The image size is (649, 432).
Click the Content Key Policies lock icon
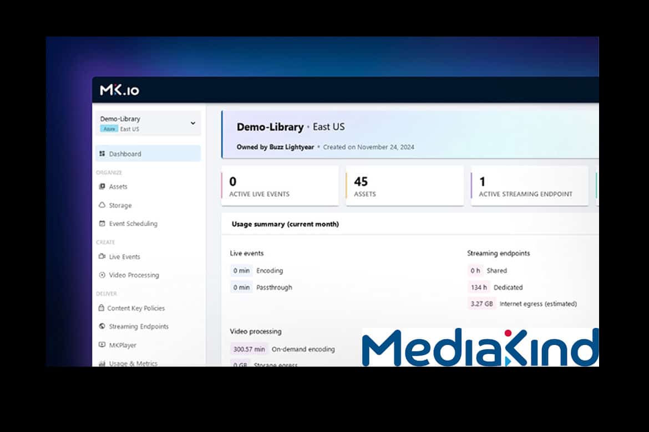(102, 308)
